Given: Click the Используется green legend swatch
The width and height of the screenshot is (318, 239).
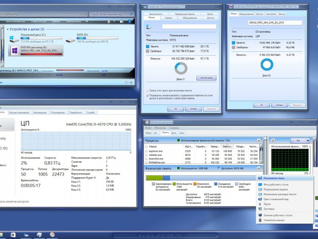Looking at the screenshot, I should click(174, 184).
